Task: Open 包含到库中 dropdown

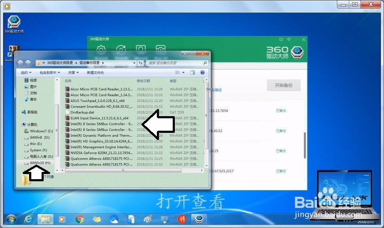Action: click(x=50, y=72)
